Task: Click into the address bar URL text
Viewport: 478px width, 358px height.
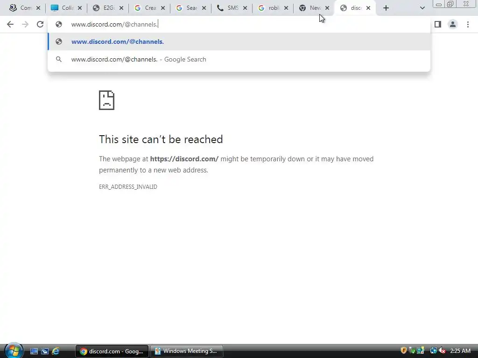Action: (114, 24)
